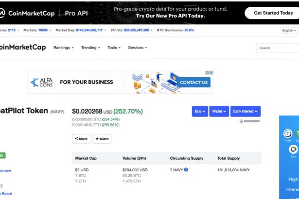
Task: Click the 254.54% BTC change text
Action: click(111, 119)
